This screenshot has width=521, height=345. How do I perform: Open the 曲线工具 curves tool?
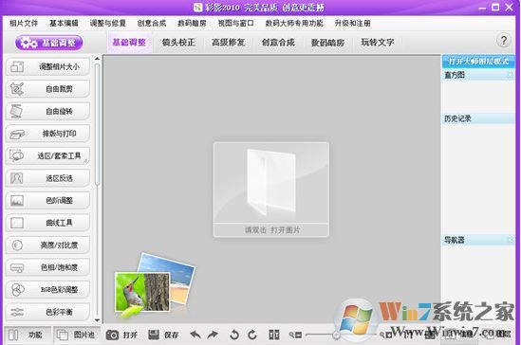tap(47, 223)
